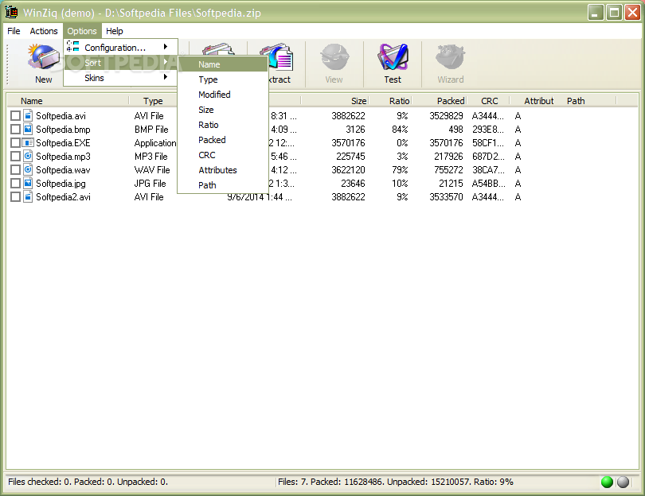Viewport: 645px width, 496px height.
Task: Check the Softpedia.EXE checkbox
Action: [15, 143]
